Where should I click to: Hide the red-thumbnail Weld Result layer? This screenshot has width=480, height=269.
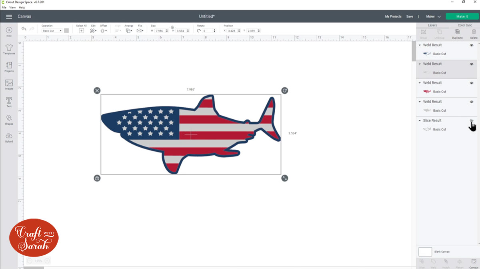coord(472,83)
